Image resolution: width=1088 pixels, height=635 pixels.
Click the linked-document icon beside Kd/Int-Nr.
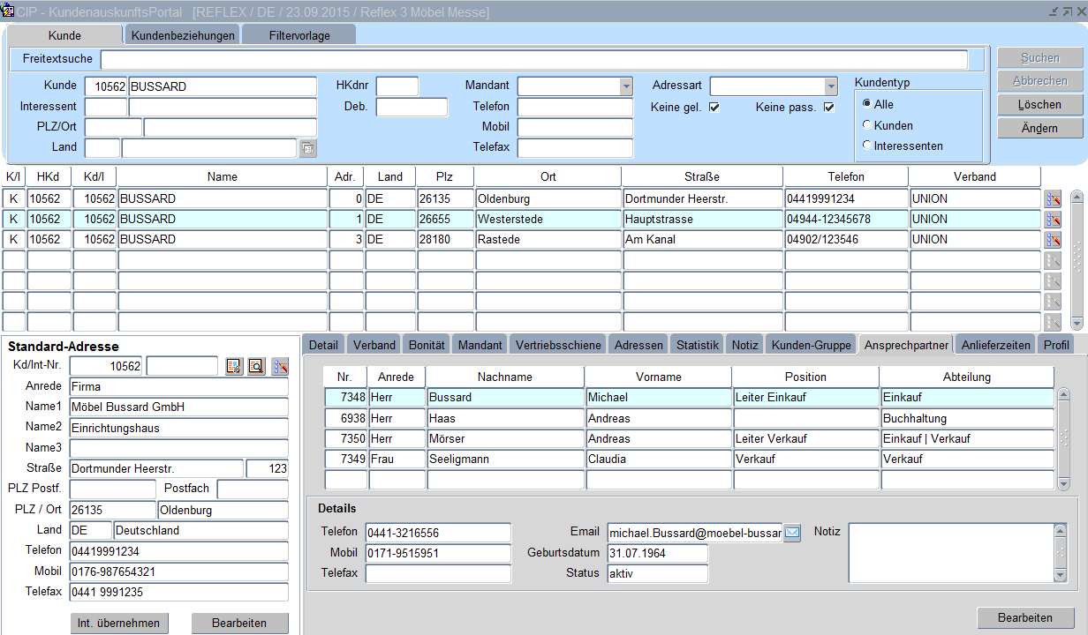point(234,366)
